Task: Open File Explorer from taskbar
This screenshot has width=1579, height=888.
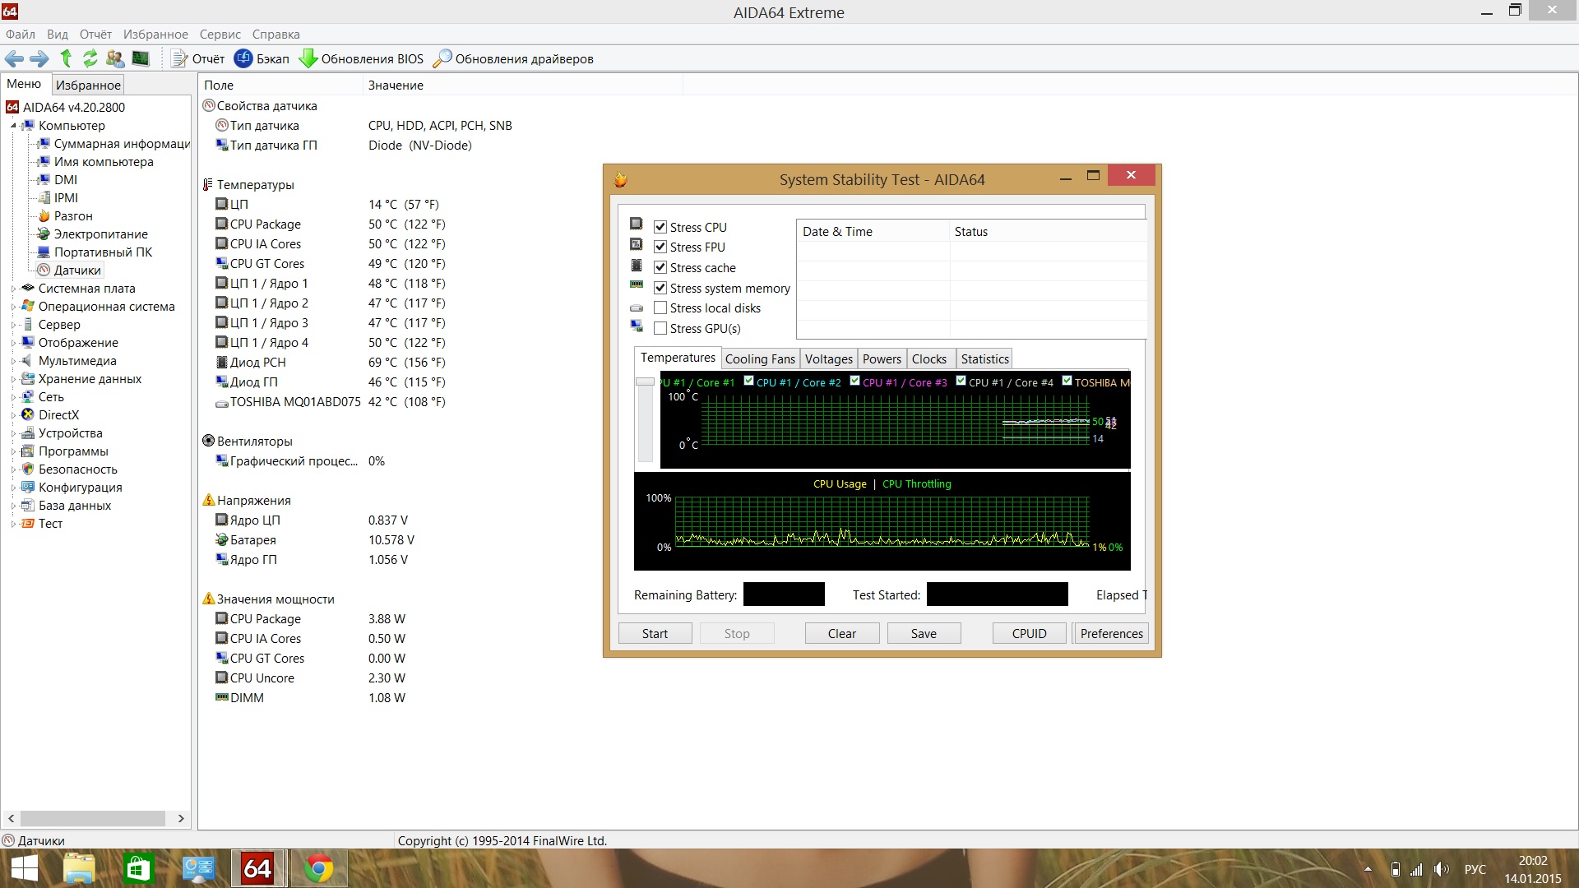Action: 79,869
